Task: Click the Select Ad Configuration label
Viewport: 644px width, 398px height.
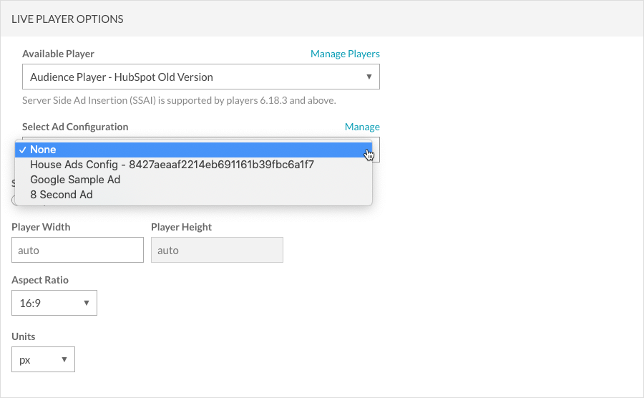Action: pos(75,127)
